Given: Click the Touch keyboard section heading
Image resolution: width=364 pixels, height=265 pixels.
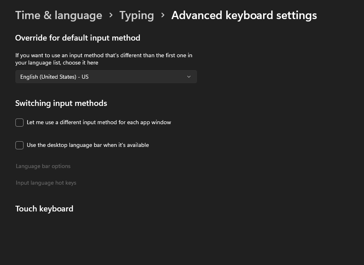Looking at the screenshot, I should point(44,209).
